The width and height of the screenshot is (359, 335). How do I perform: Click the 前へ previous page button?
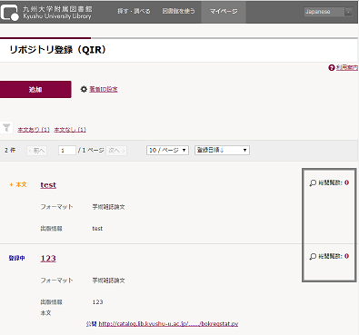click(37, 151)
